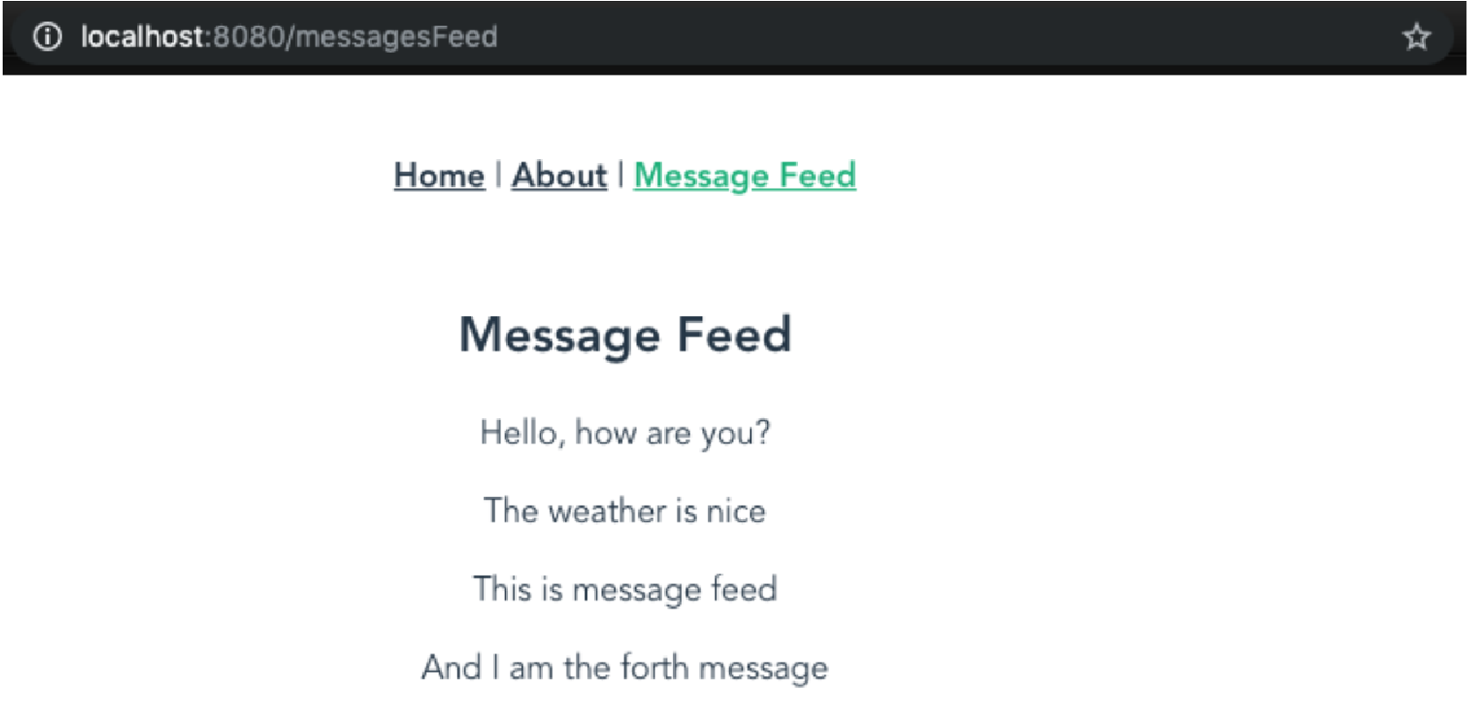Image resolution: width=1470 pixels, height=713 pixels.
Task: Click the word 'Feed' in the heading
Action: pyautogui.click(x=735, y=335)
